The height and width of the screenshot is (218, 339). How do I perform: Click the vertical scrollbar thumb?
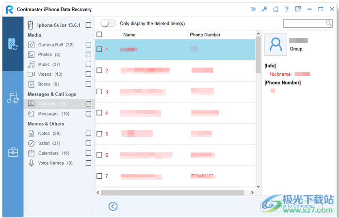click(x=258, y=55)
